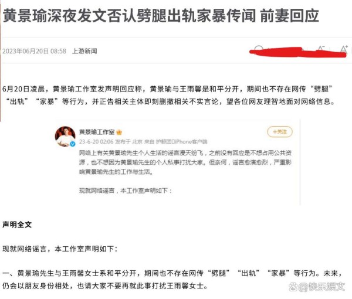The width and height of the screenshot is (352, 299).
Task: Open the 上游新闻 source link
Action: tap(84, 51)
